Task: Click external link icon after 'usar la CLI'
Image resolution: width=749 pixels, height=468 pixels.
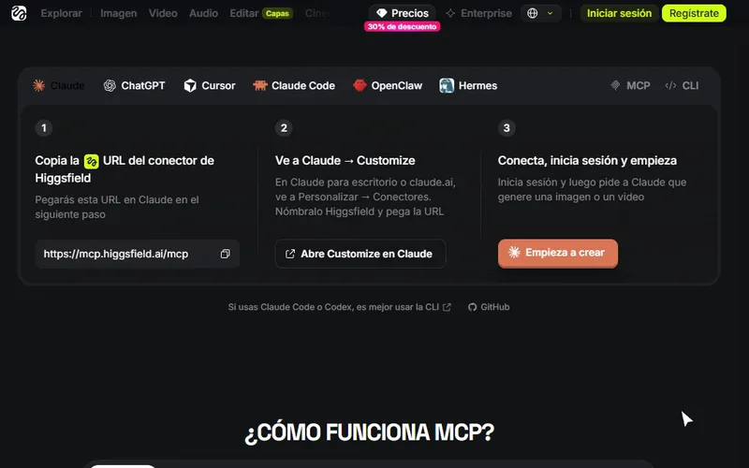Action: [447, 307]
